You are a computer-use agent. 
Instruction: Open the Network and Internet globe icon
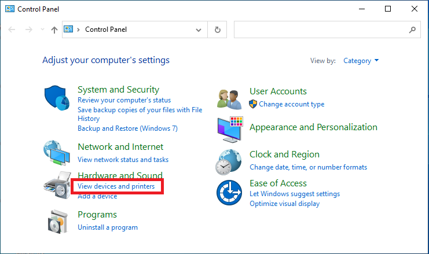point(57,153)
